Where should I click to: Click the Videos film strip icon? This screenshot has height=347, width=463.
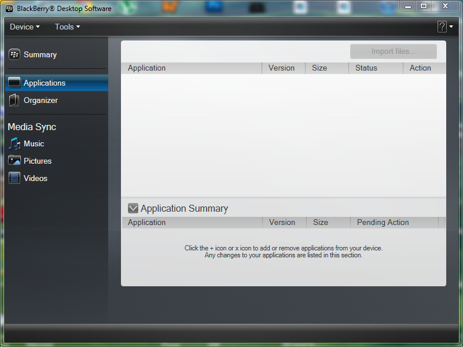(x=14, y=178)
